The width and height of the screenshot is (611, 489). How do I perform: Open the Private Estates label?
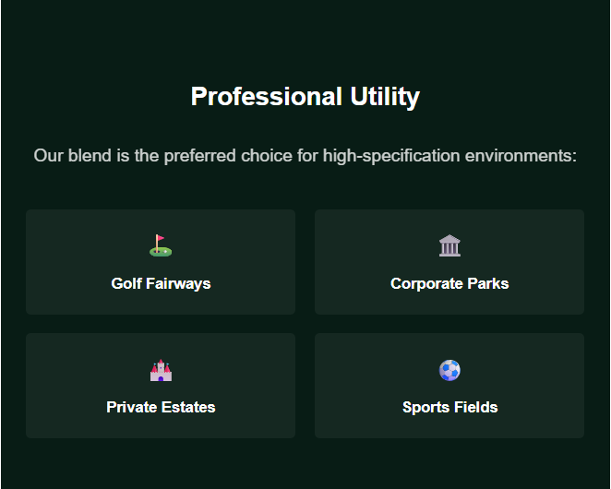pyautogui.click(x=161, y=407)
